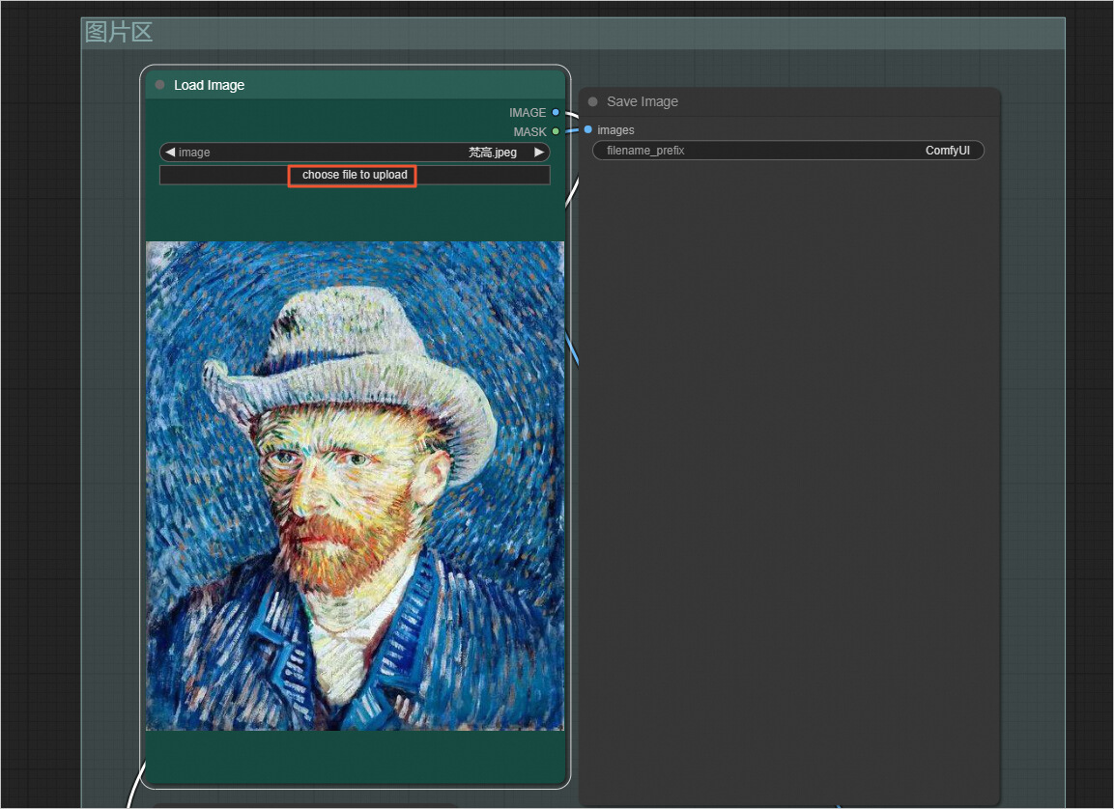The width and height of the screenshot is (1114, 809).
Task: Click the images input port on Save Image
Action: (588, 129)
